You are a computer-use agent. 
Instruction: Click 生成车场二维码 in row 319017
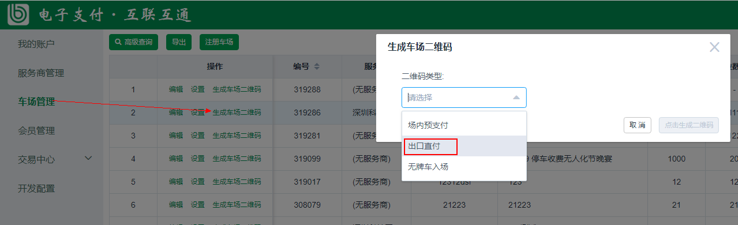[x=237, y=182]
